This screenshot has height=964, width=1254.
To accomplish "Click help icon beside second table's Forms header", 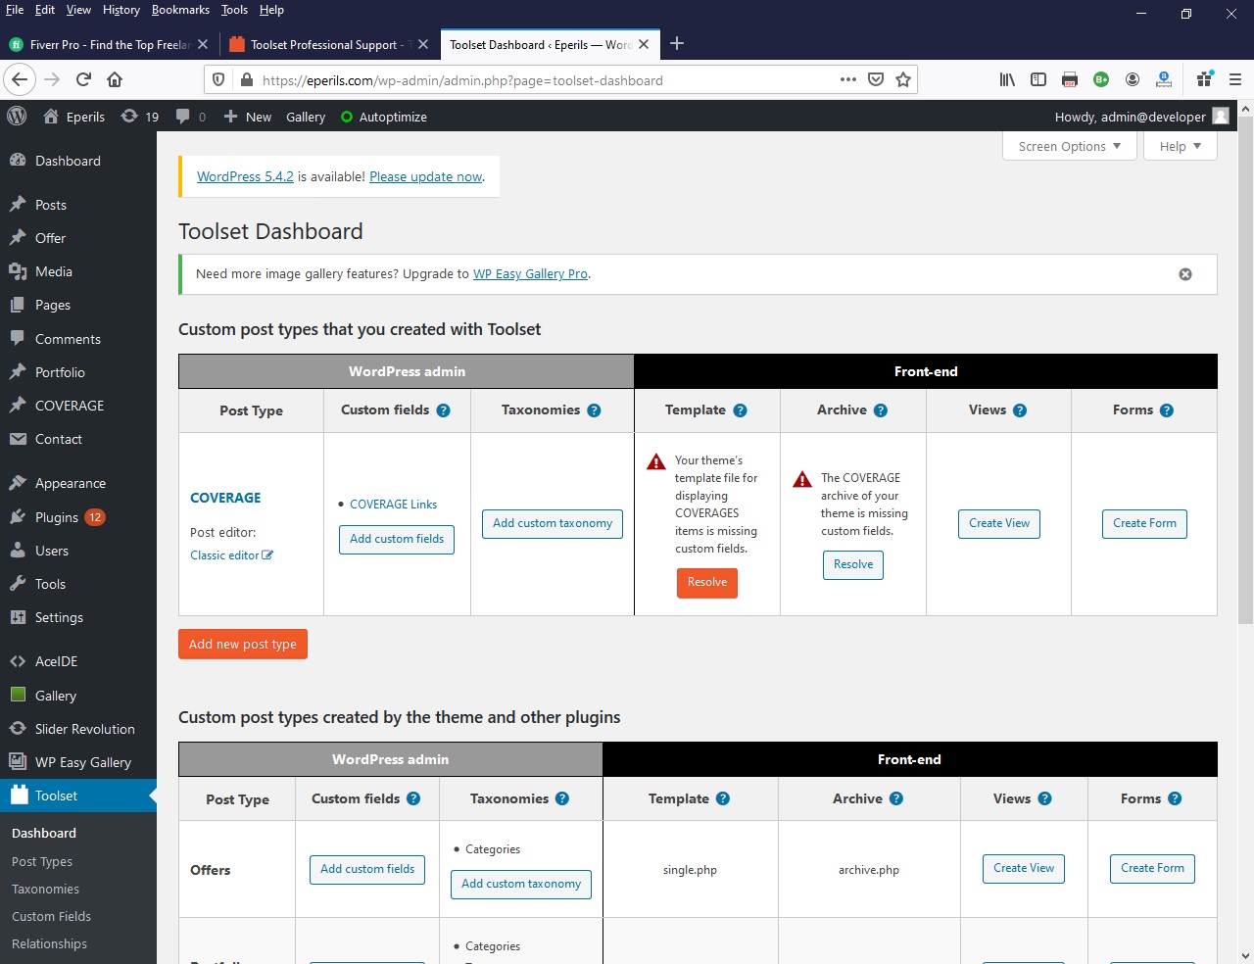I will (1175, 798).
